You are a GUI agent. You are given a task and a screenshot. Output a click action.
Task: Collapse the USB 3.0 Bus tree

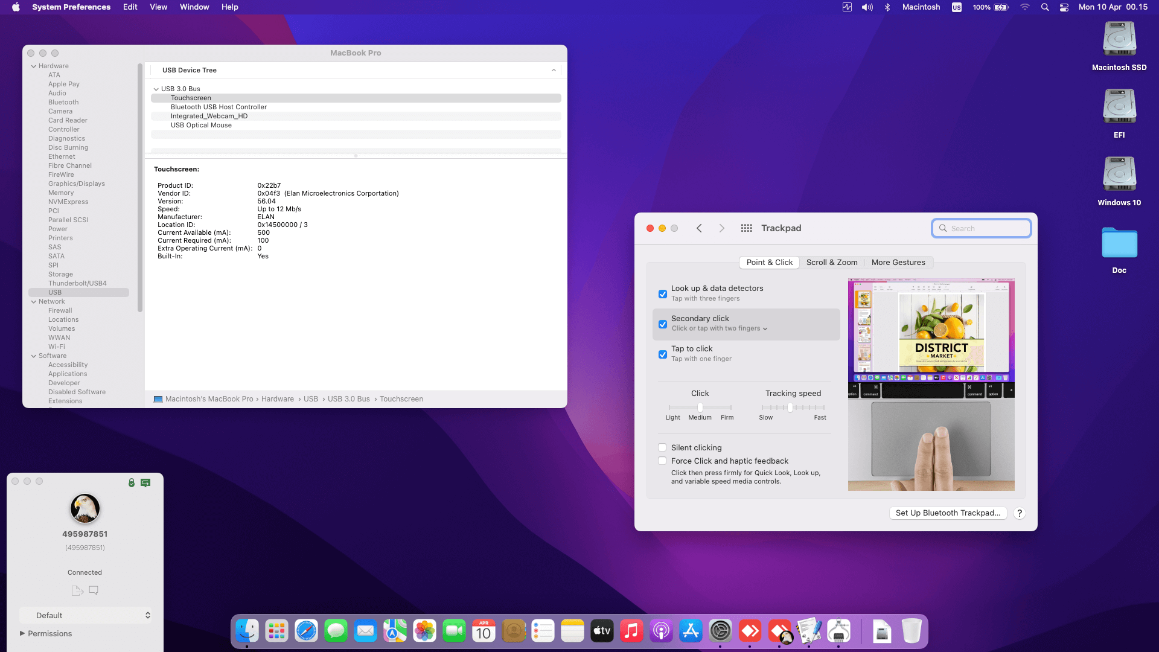(156, 89)
